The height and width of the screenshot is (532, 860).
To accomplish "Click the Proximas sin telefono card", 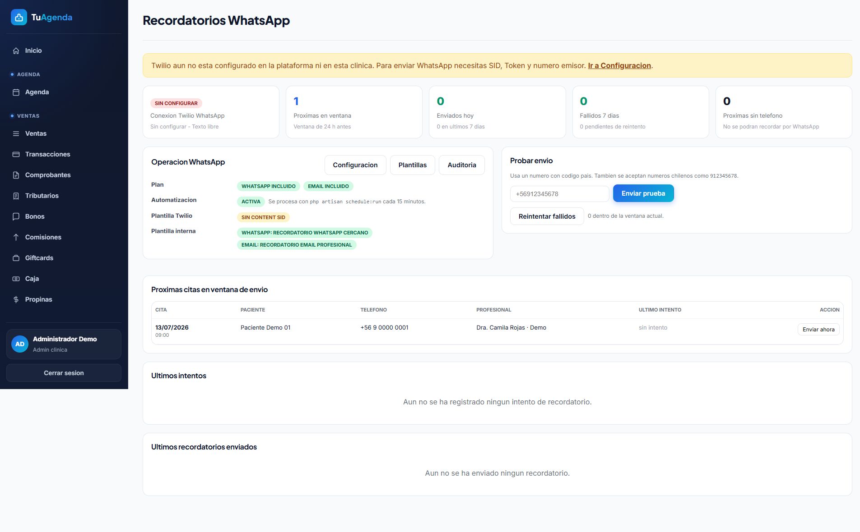I will pyautogui.click(x=783, y=112).
